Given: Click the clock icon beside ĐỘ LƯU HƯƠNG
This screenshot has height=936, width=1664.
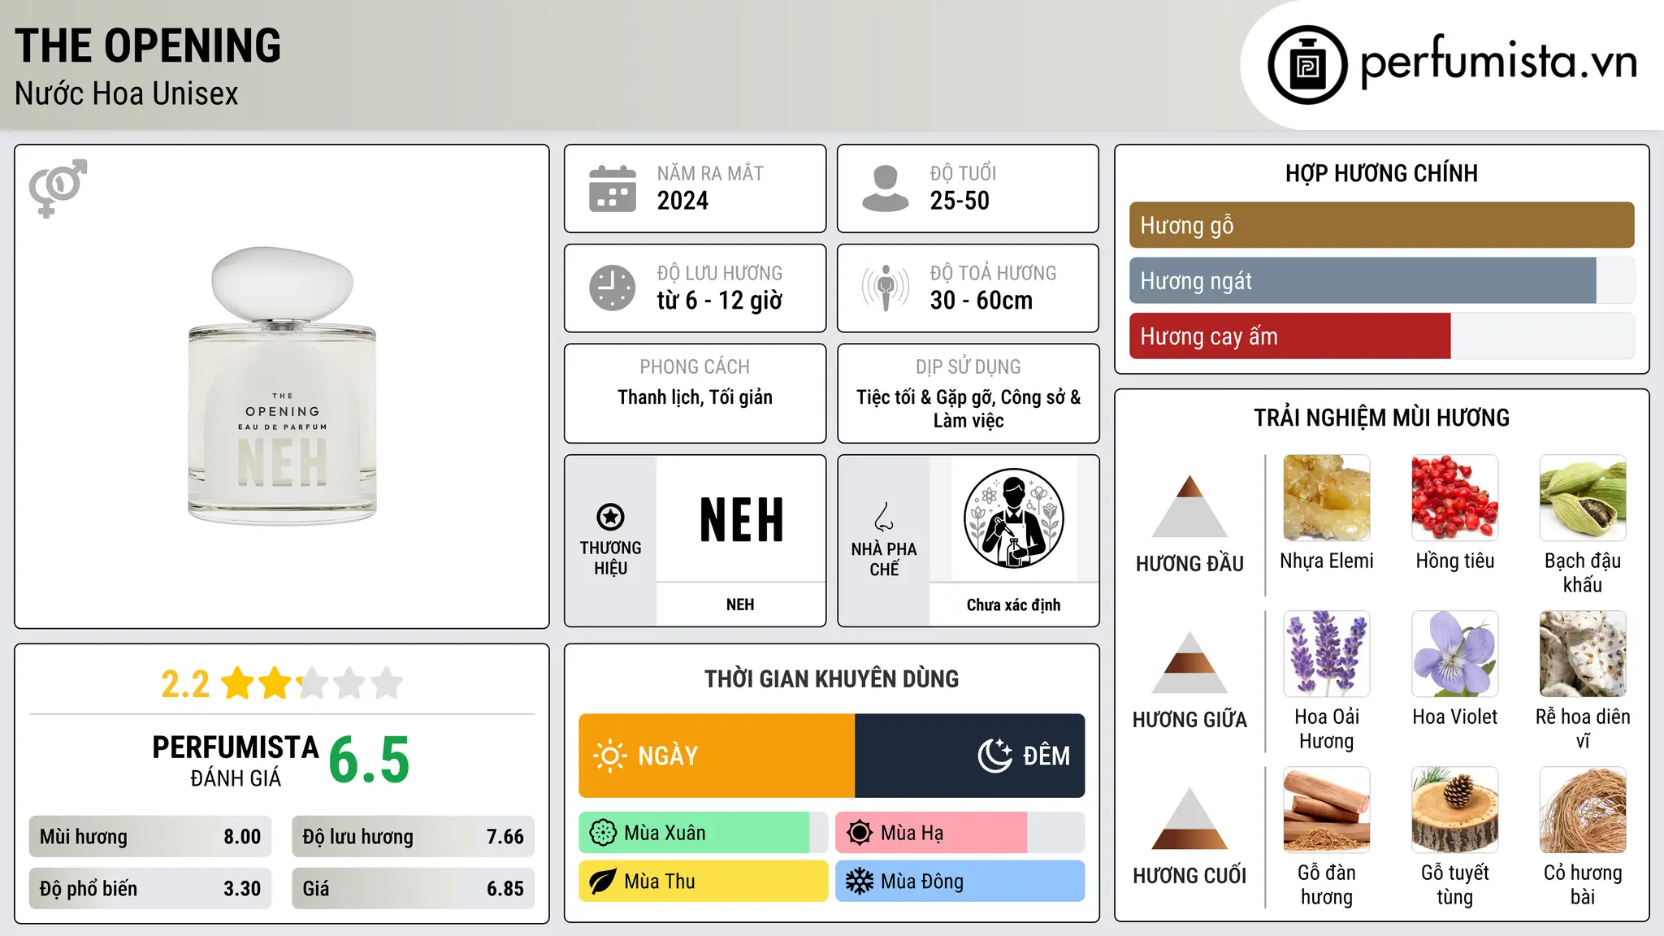Looking at the screenshot, I should [613, 288].
